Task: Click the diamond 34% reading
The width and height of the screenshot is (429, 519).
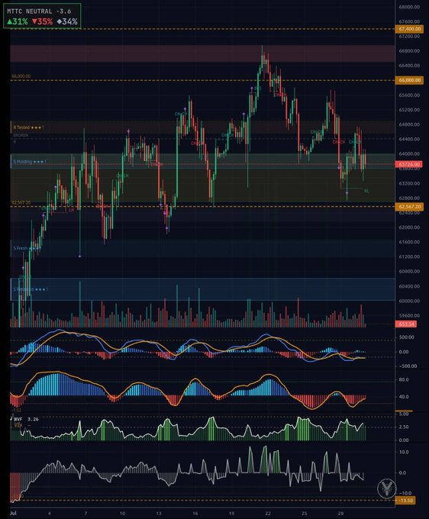Action: coord(67,22)
